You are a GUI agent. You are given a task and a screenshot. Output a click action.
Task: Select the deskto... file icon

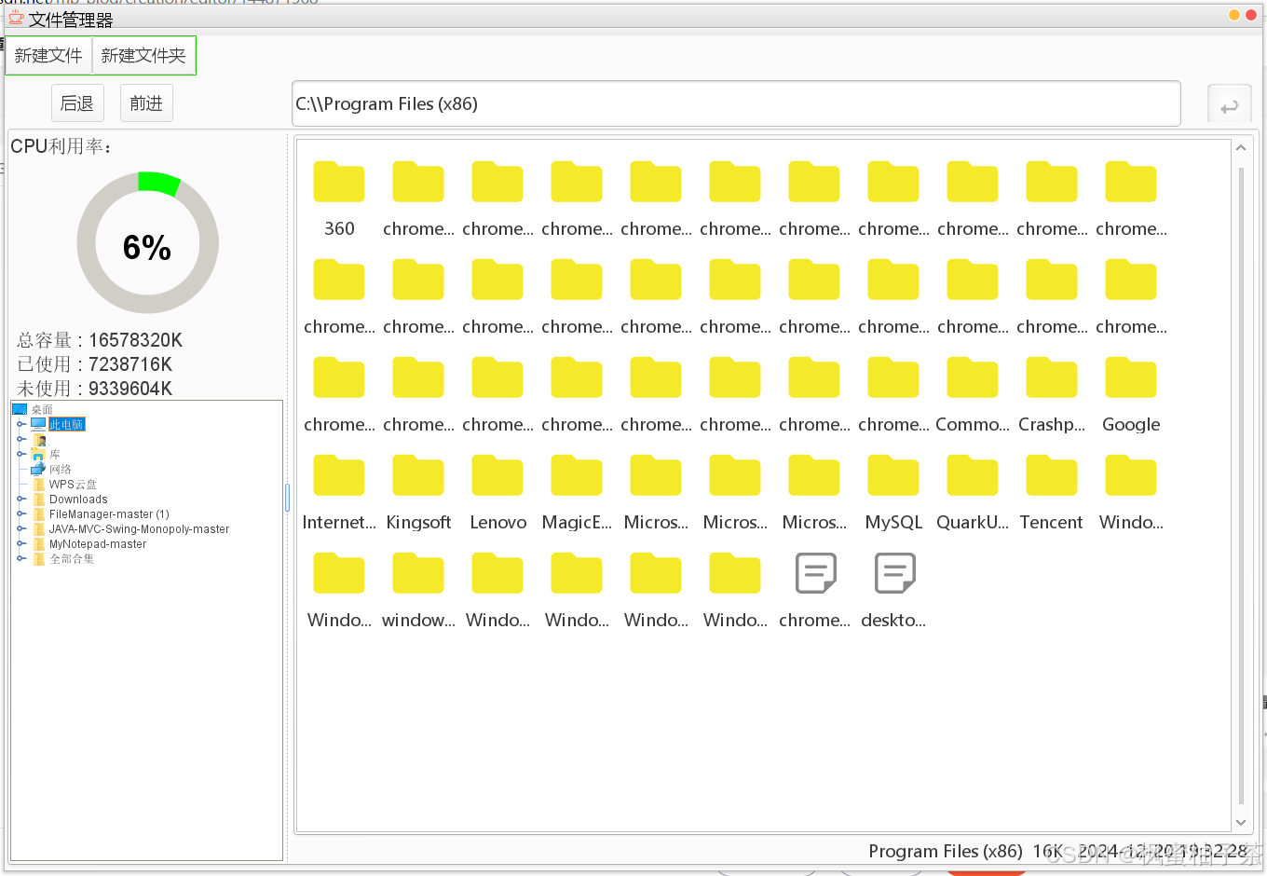tap(894, 573)
